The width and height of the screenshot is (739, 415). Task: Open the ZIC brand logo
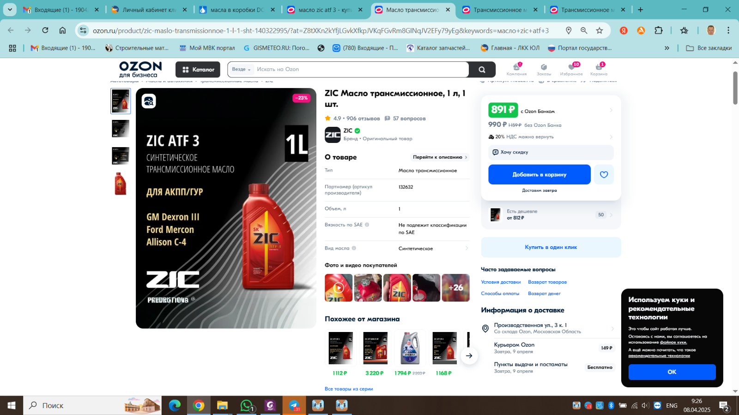(x=333, y=135)
